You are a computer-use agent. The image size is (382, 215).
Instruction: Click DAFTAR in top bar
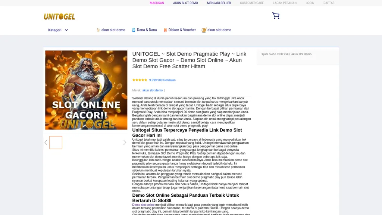329,3
